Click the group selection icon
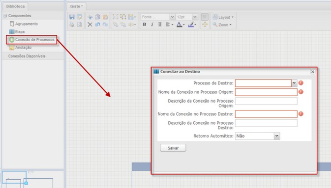 coord(116,17)
